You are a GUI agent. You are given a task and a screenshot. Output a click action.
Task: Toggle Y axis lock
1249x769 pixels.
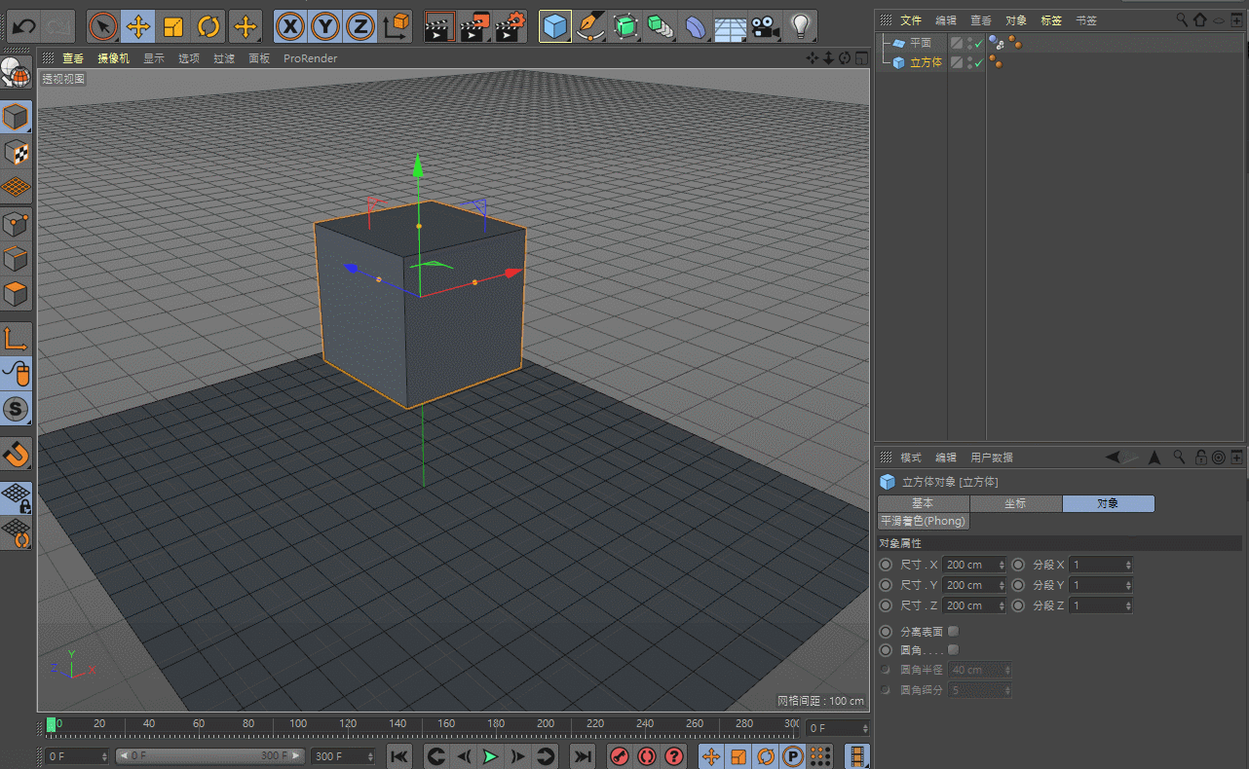pyautogui.click(x=325, y=26)
